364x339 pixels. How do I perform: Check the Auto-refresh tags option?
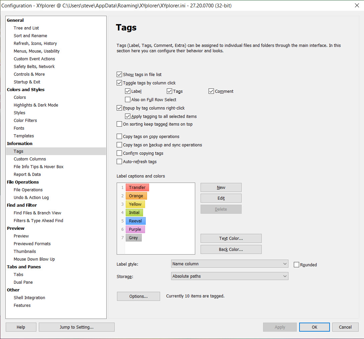tap(119, 162)
